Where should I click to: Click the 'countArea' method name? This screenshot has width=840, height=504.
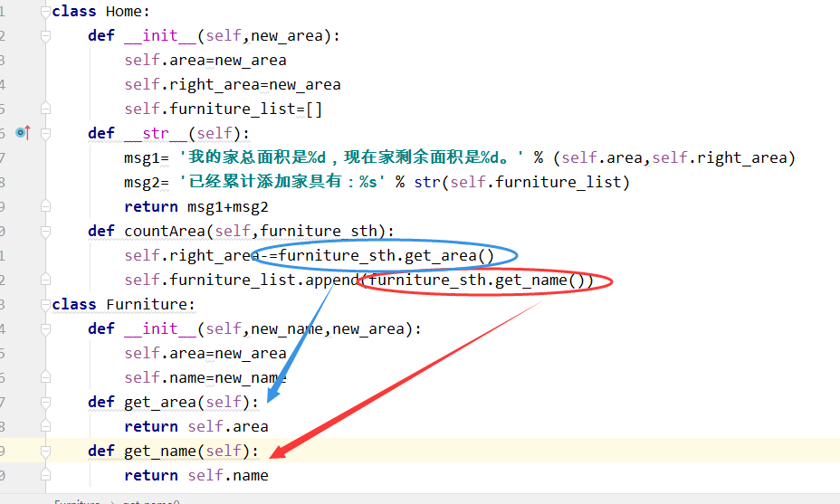coord(165,232)
